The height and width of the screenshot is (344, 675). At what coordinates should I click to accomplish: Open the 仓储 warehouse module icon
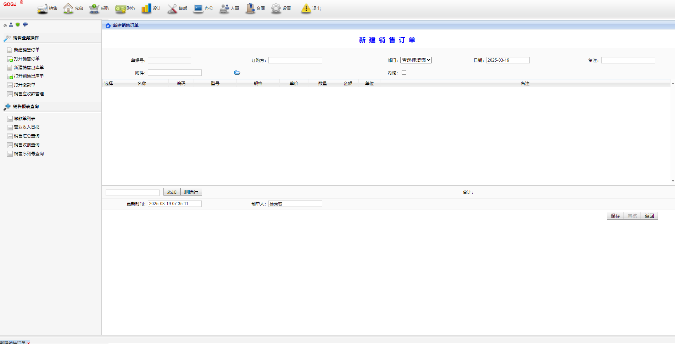point(68,9)
